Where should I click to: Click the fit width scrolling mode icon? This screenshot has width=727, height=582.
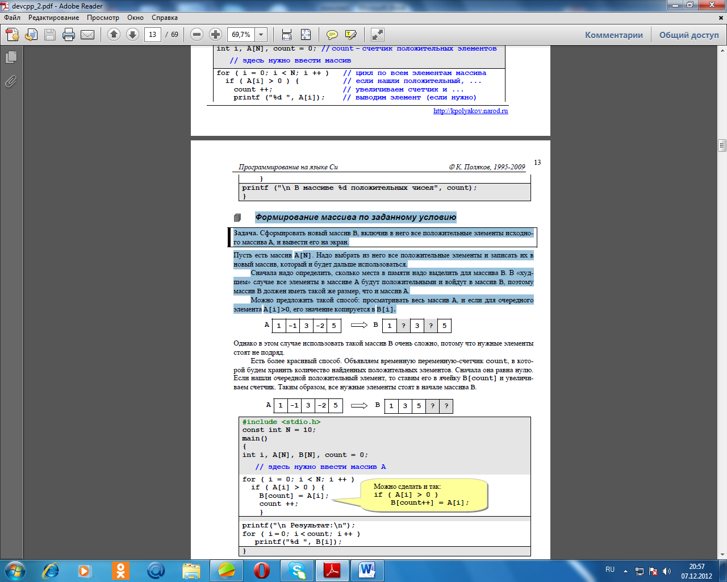click(287, 35)
